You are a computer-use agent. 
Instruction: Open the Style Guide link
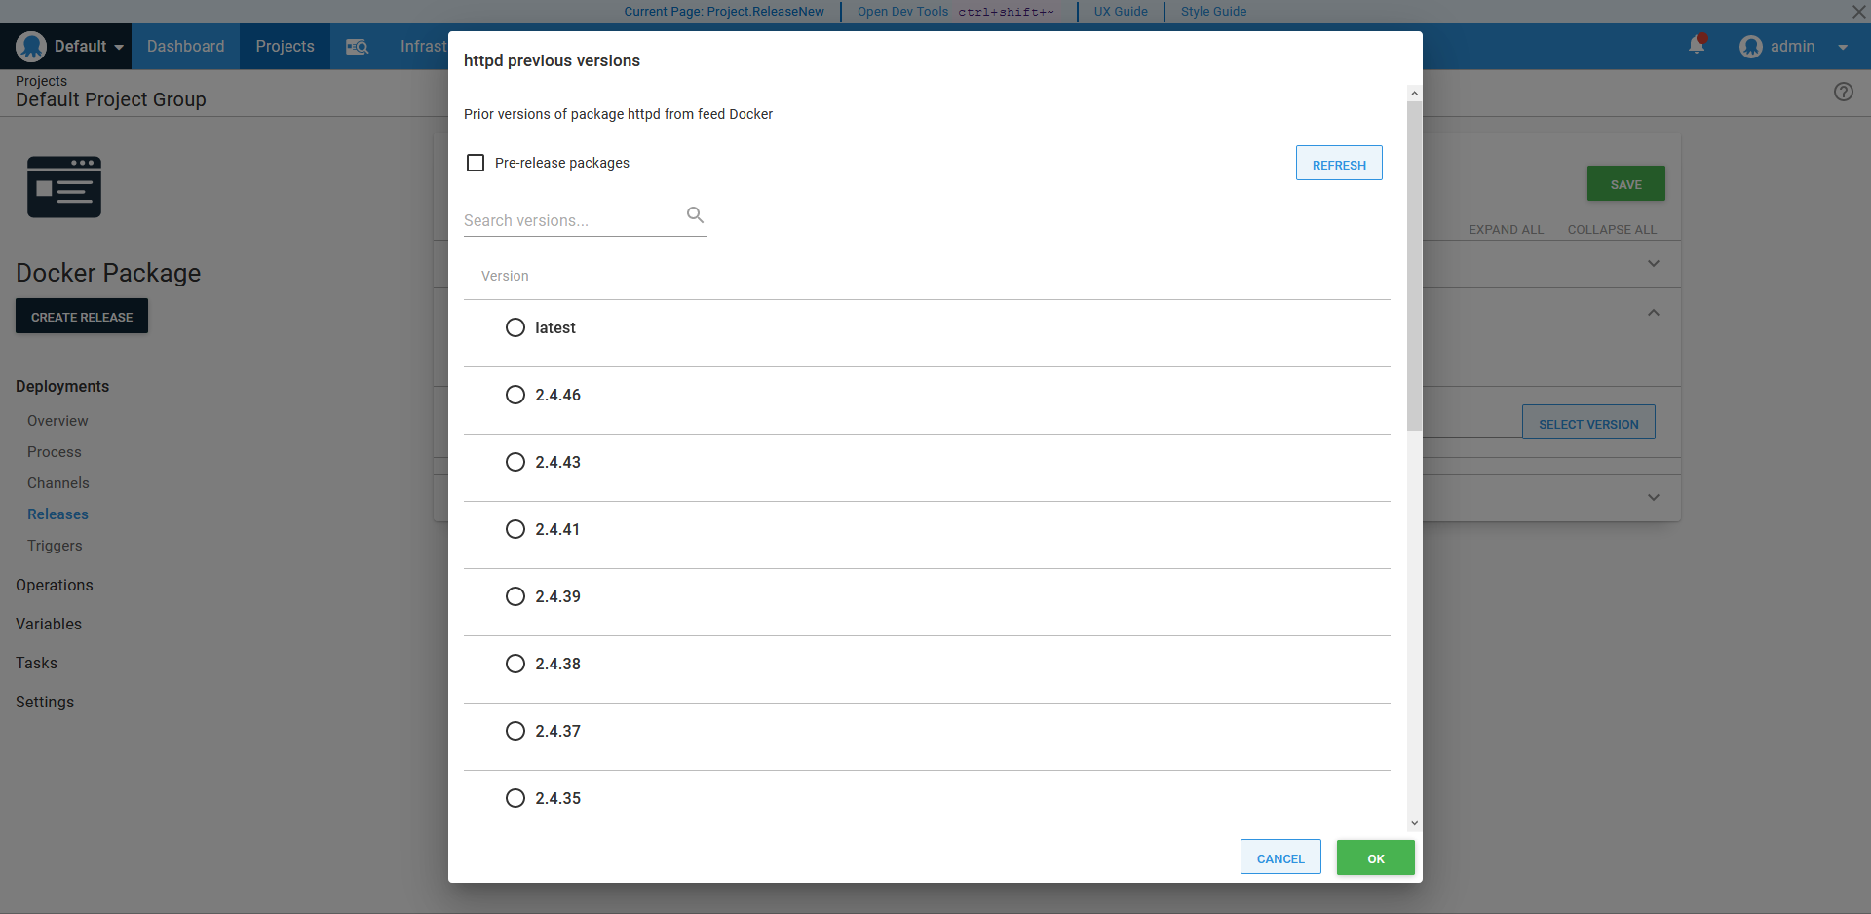pos(1213,12)
